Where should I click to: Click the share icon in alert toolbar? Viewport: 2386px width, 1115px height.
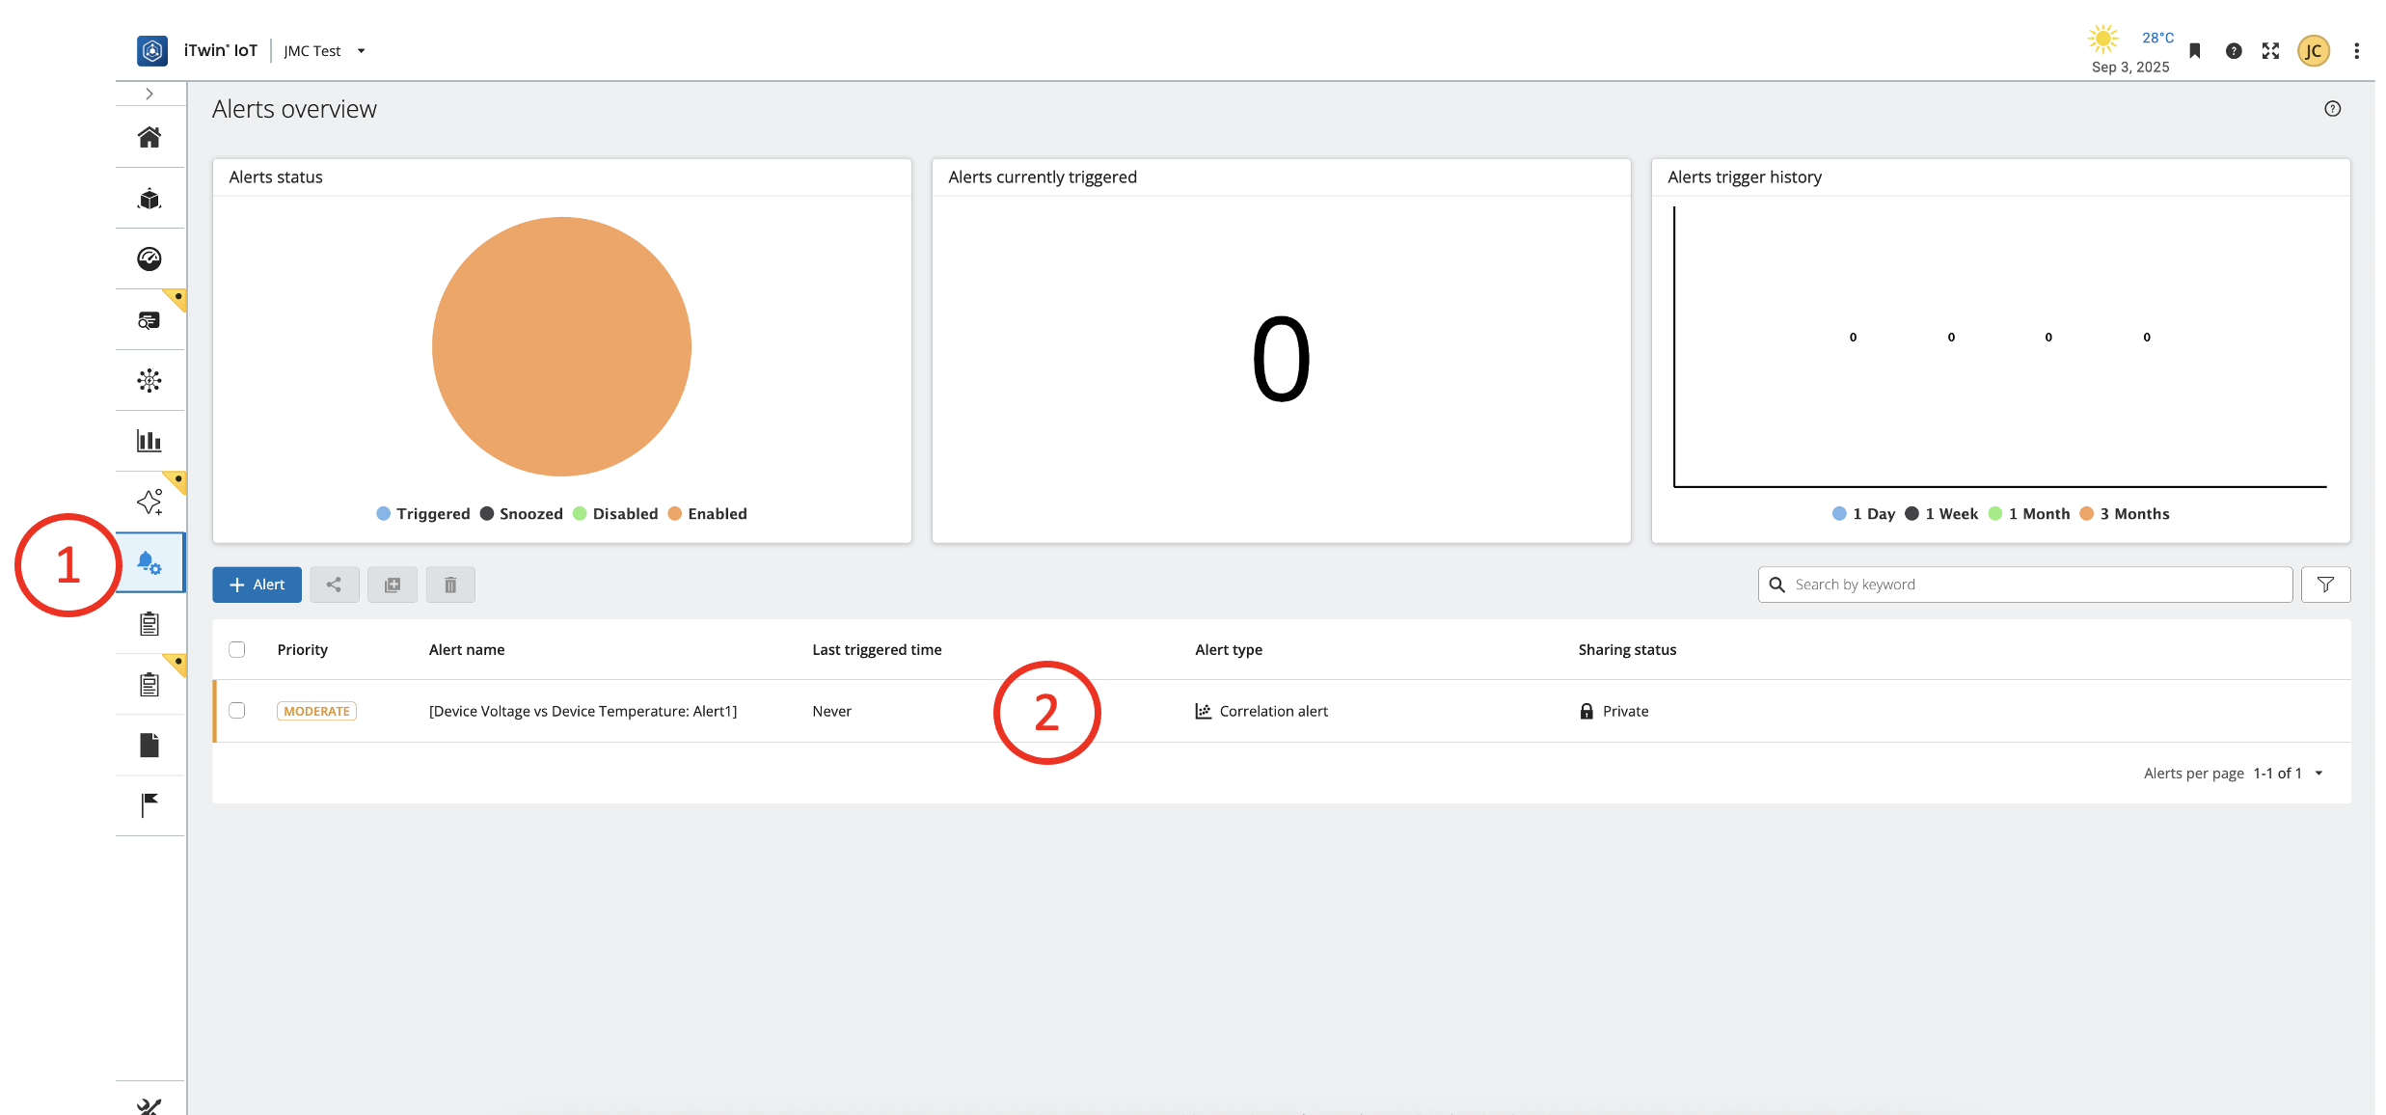(334, 585)
